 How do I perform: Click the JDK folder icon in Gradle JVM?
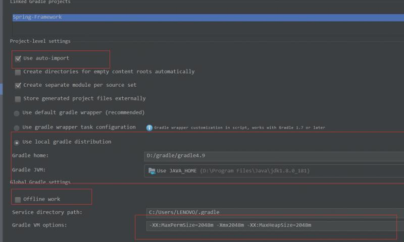coord(151,171)
